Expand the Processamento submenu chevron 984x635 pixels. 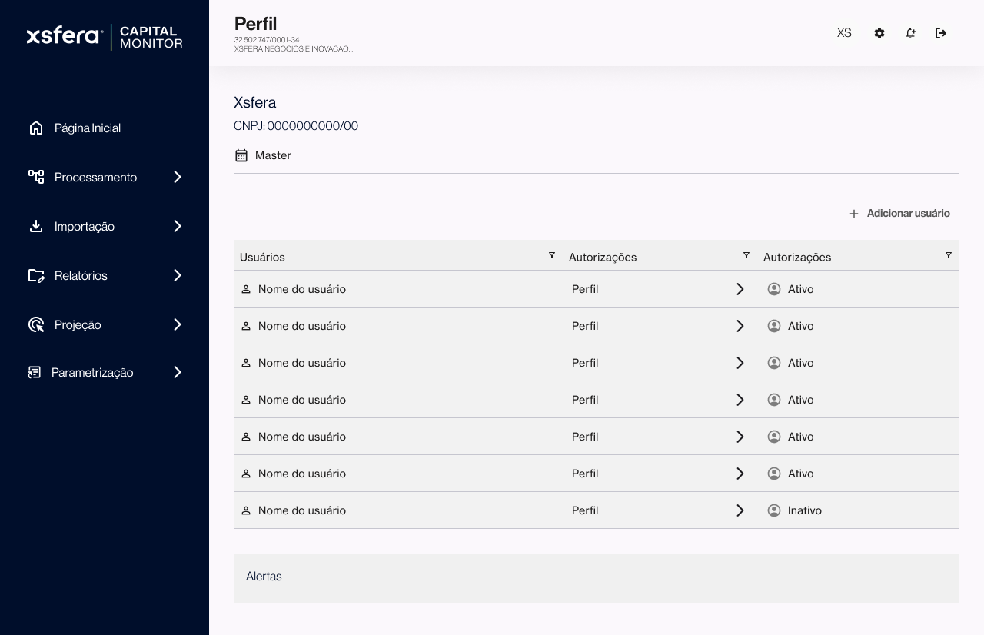pos(178,177)
